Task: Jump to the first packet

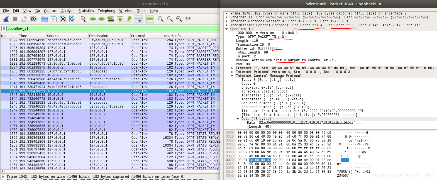Action: 120,19
